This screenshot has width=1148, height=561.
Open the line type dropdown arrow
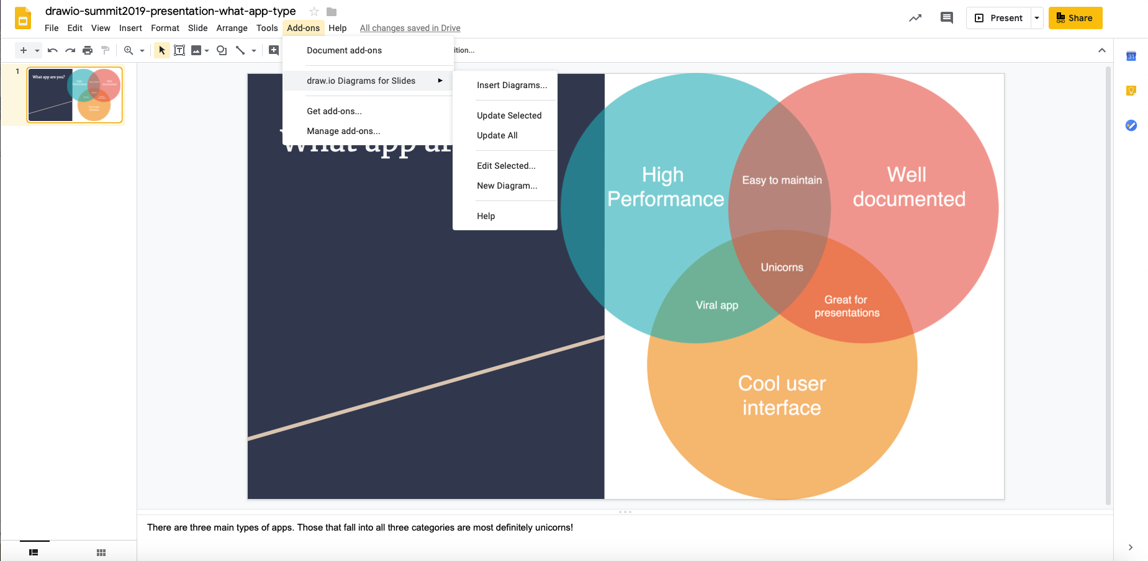point(254,50)
